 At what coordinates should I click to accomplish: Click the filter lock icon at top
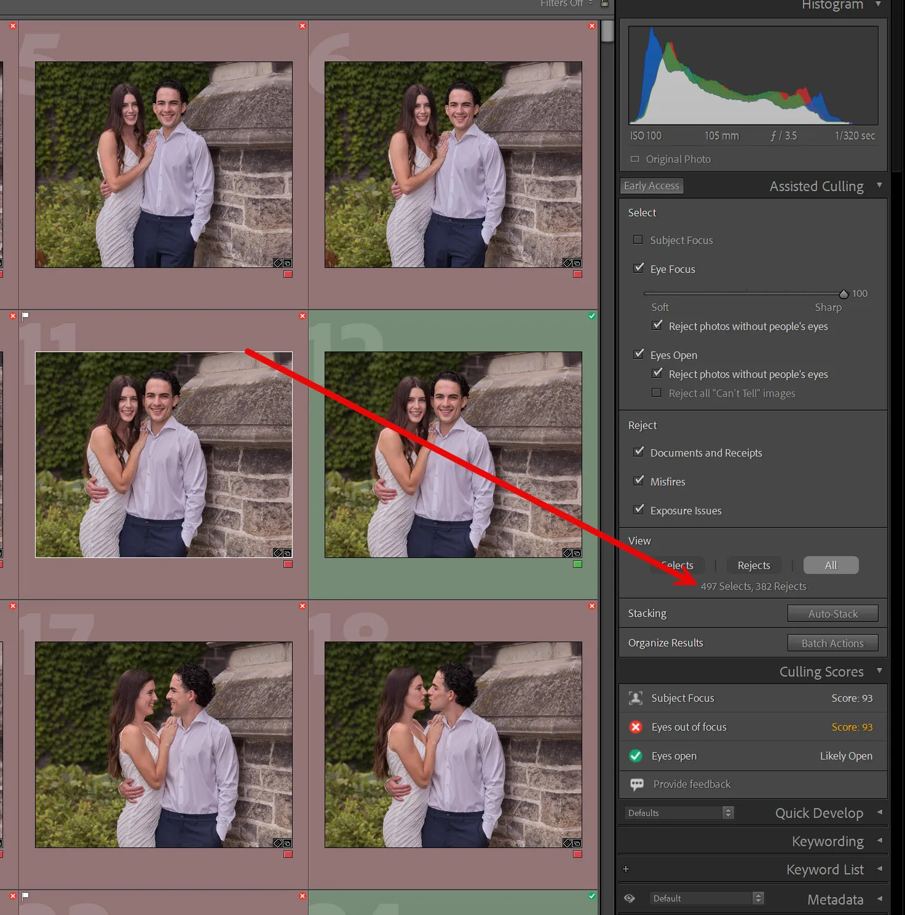[x=604, y=4]
